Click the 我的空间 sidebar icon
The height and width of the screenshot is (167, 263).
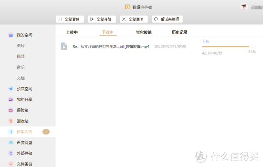(11, 35)
